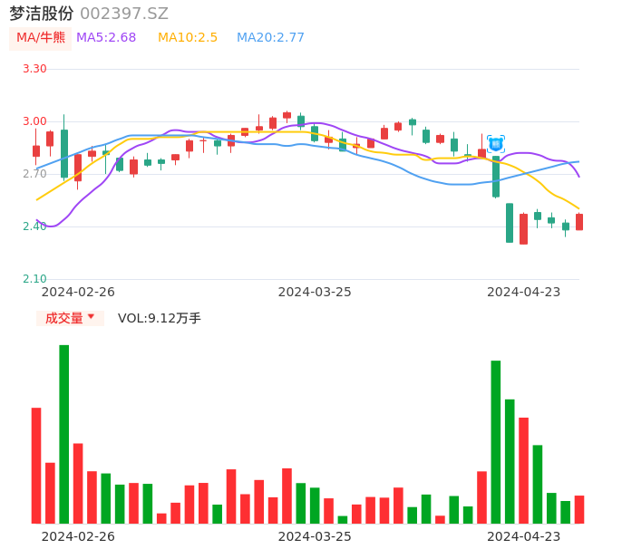The width and height of the screenshot is (622, 549).
Task: Click the 2024-04-23 date label under candlestick chart
Action: tap(523, 292)
